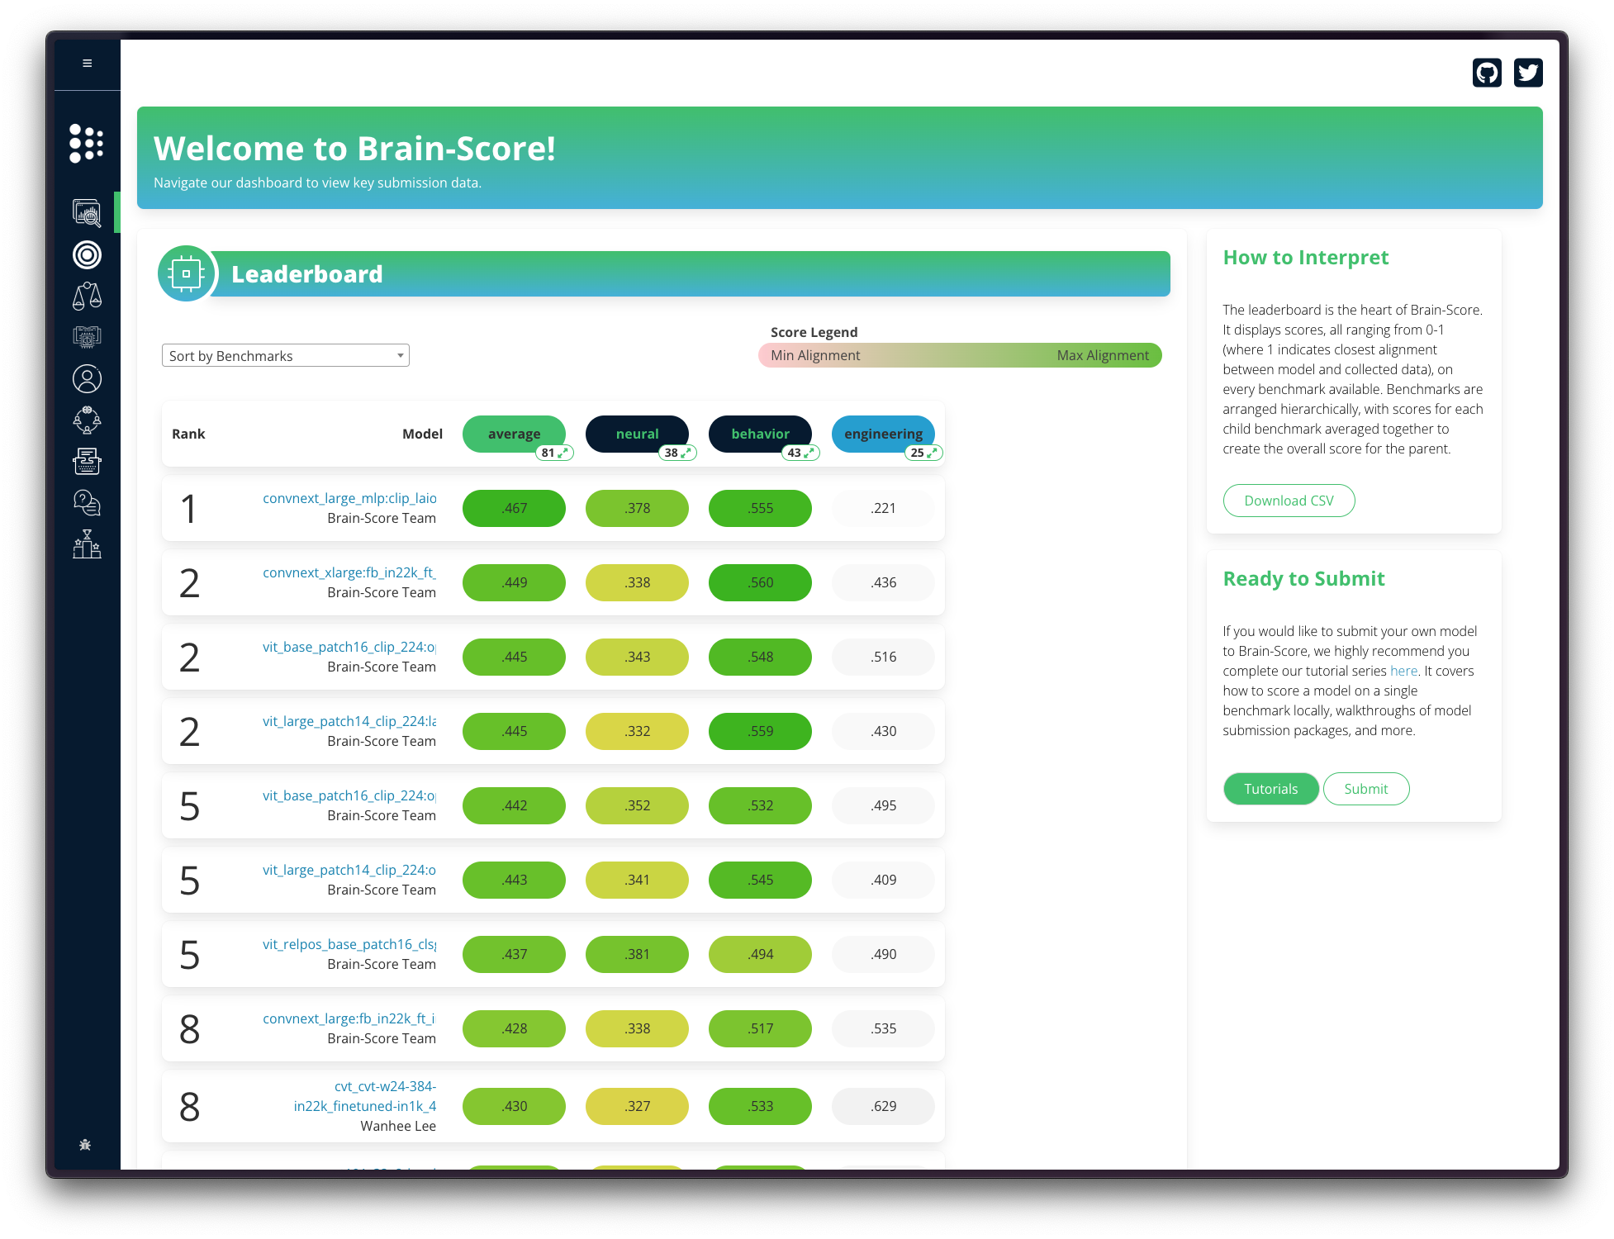Click the target bullseye sidebar icon
Image resolution: width=1614 pixels, height=1239 pixels.
coord(87,255)
